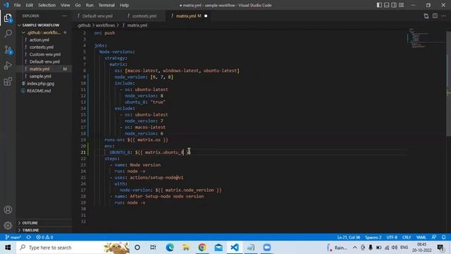Click Ln 21, Col 36 cursor position
The height and width of the screenshot is (254, 451).
pyautogui.click(x=349, y=237)
